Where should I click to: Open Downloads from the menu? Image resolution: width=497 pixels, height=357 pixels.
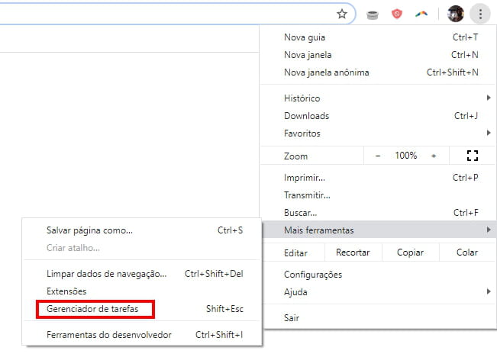(379, 116)
